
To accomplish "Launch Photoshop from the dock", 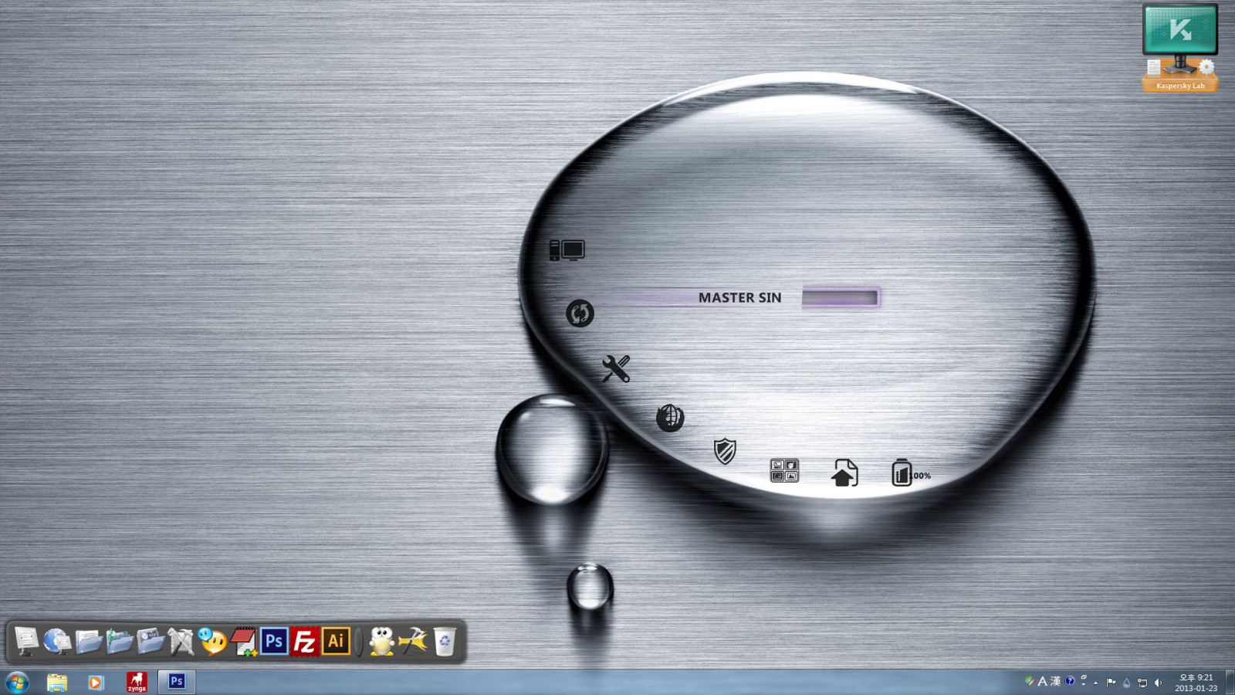I will [x=274, y=641].
